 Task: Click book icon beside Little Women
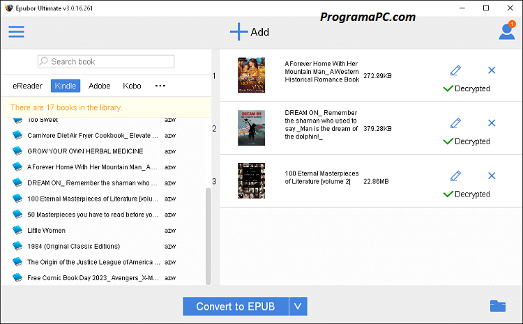point(17,230)
